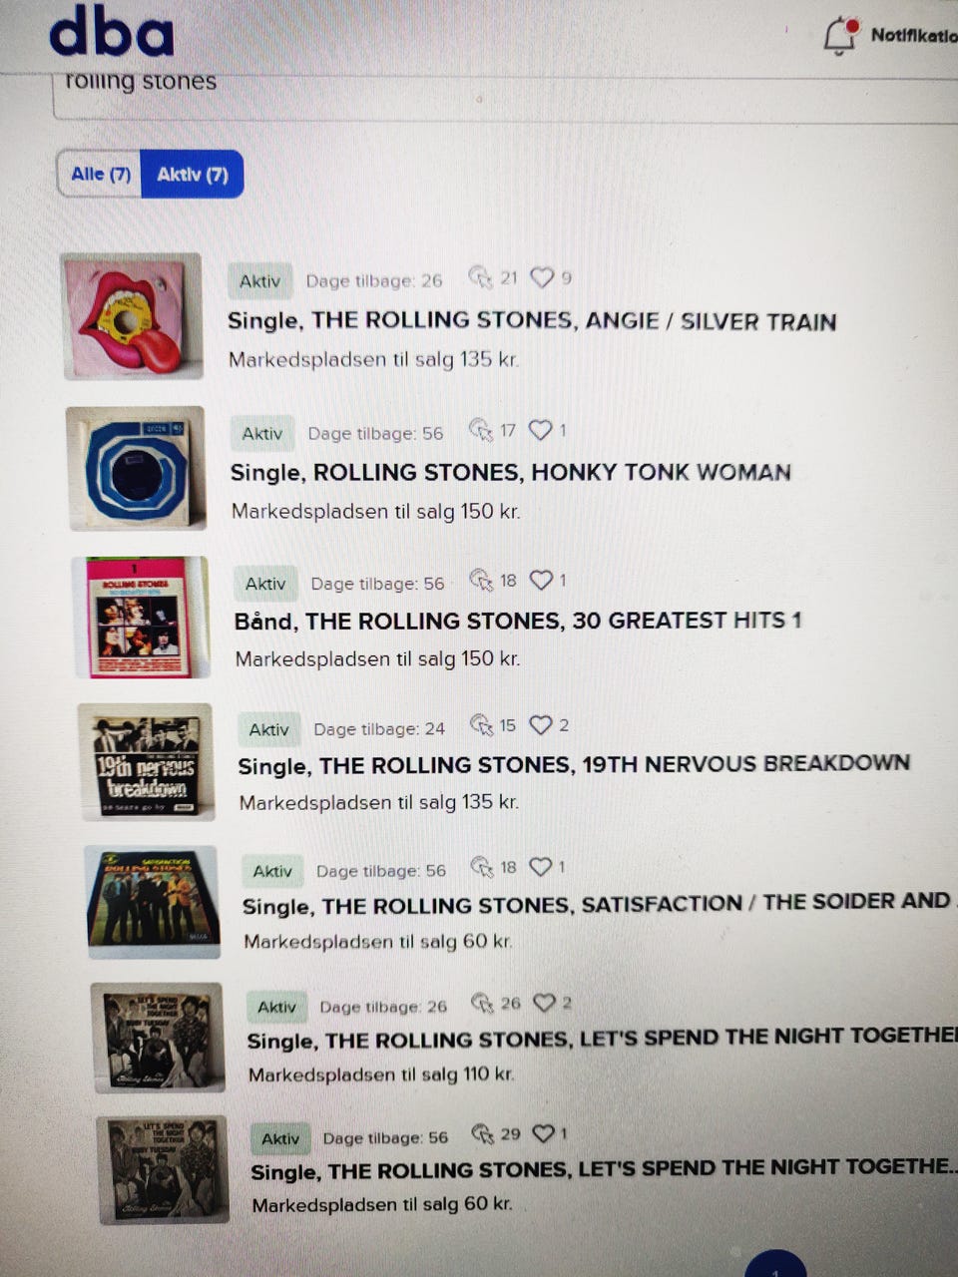Open the notifications bell icon
The width and height of the screenshot is (958, 1277).
coord(840,35)
